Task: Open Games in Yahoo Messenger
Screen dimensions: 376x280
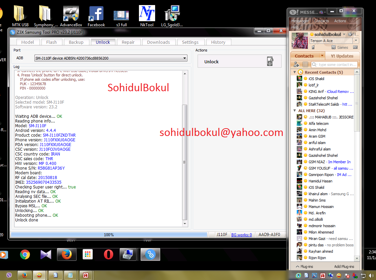Action: click(340, 47)
